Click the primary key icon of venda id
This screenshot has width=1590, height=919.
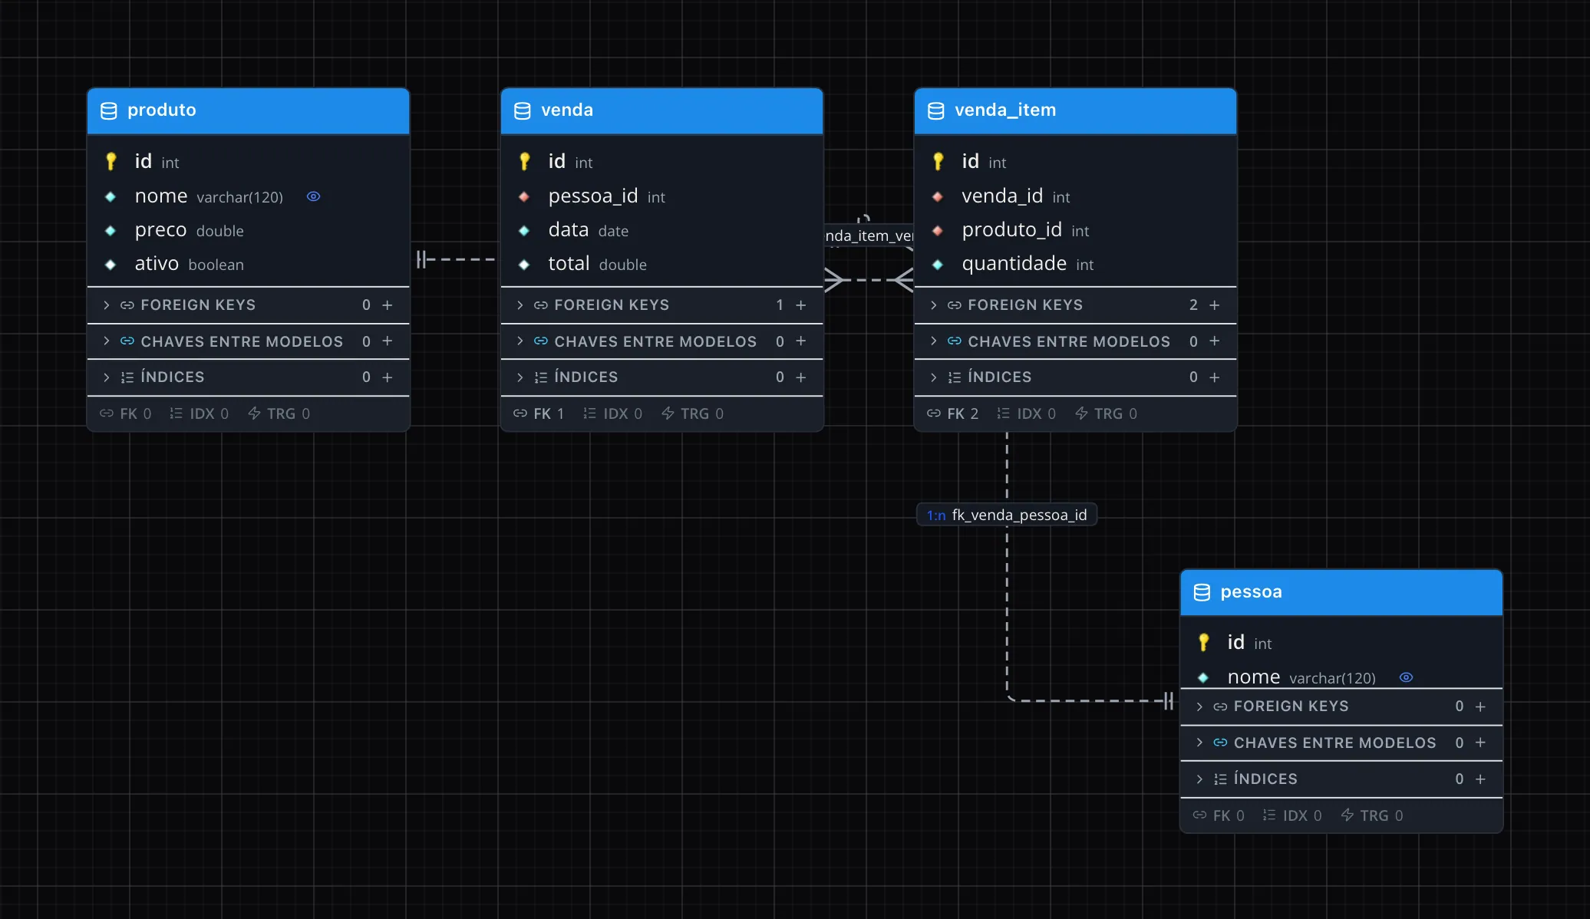524,161
